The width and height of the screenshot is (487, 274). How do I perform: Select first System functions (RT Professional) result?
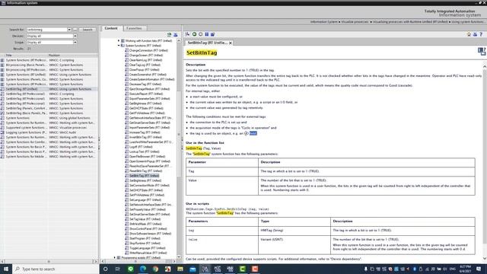49,60
